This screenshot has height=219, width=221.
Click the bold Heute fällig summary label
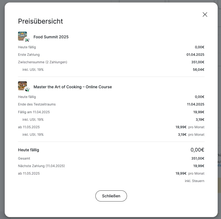(29, 150)
